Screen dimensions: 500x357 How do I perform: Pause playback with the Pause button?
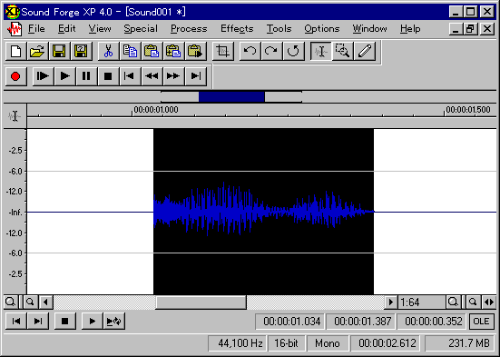86,76
